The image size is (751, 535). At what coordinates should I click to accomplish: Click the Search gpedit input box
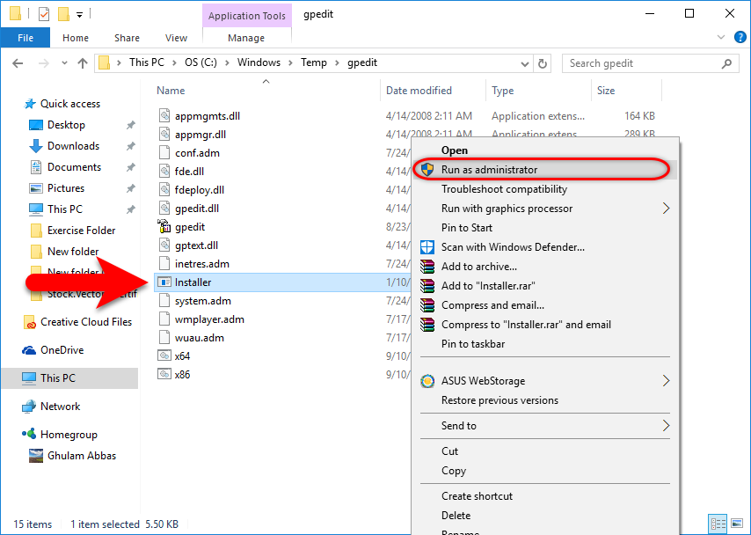(642, 63)
